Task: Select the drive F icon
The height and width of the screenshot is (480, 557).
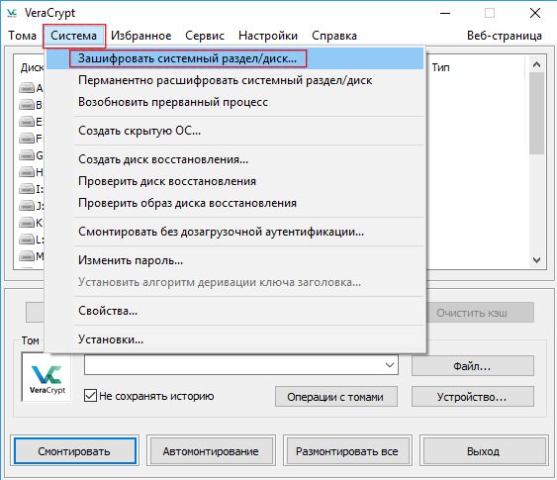Action: [27, 139]
